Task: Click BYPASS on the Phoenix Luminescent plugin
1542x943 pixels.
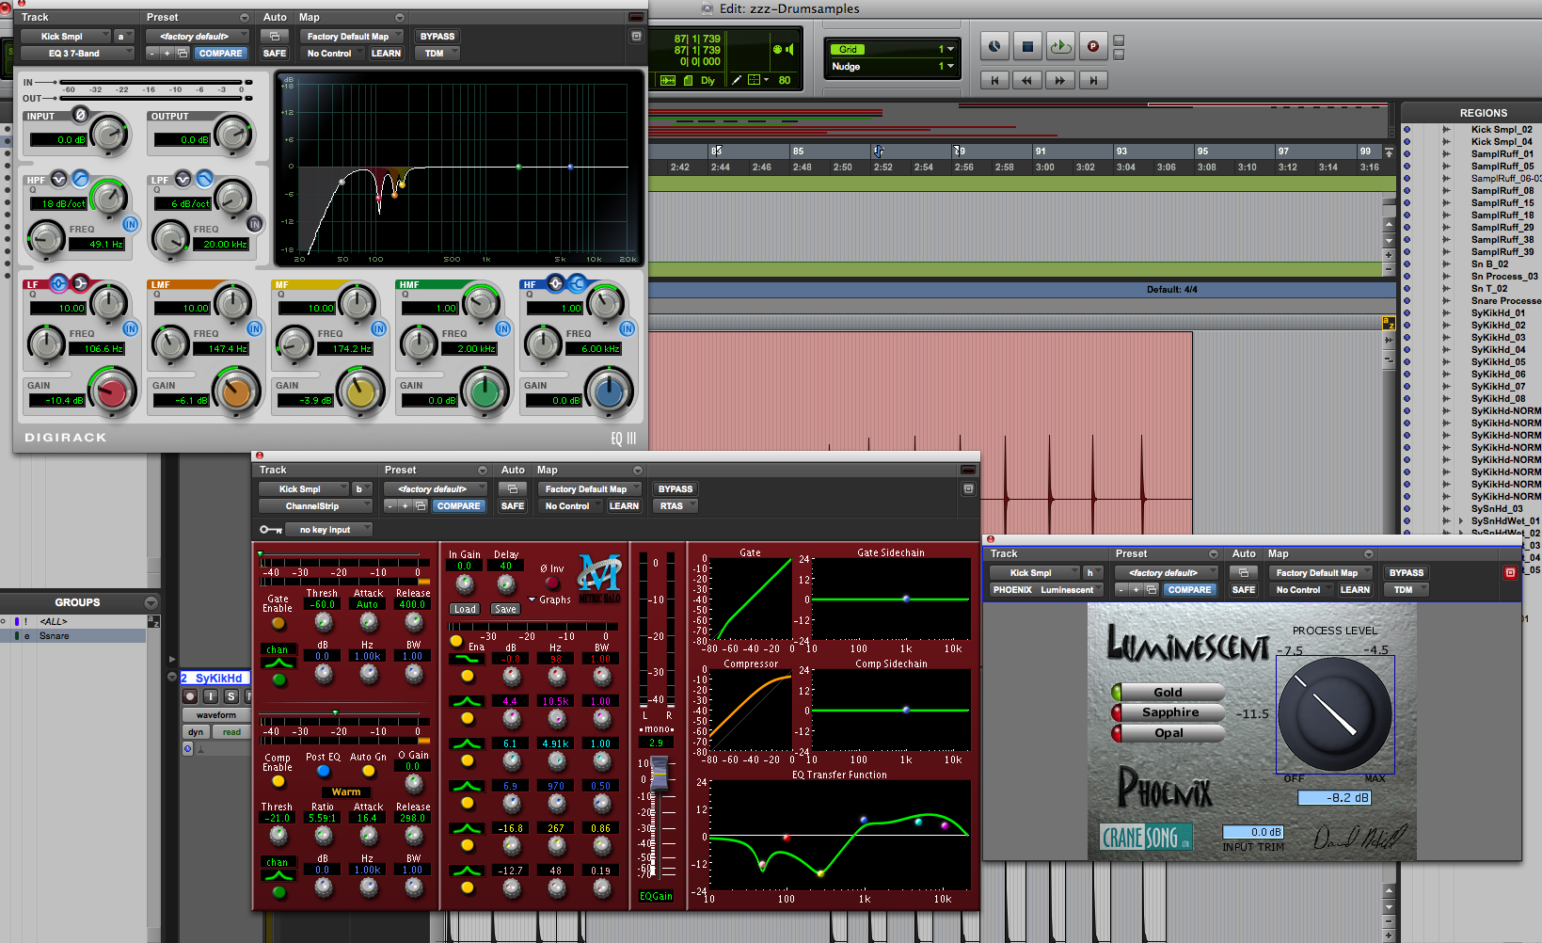Action: 1406,572
